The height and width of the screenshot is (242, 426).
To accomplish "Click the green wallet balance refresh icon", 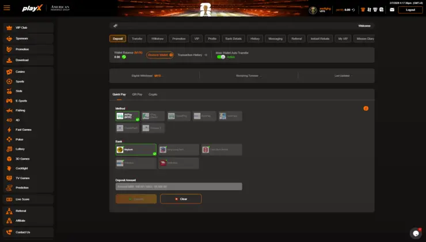I will tap(124, 57).
